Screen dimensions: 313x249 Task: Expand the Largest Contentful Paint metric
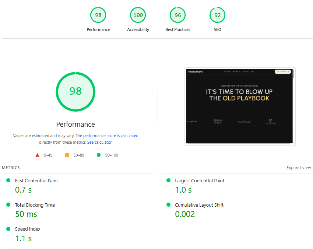pyautogui.click(x=199, y=181)
